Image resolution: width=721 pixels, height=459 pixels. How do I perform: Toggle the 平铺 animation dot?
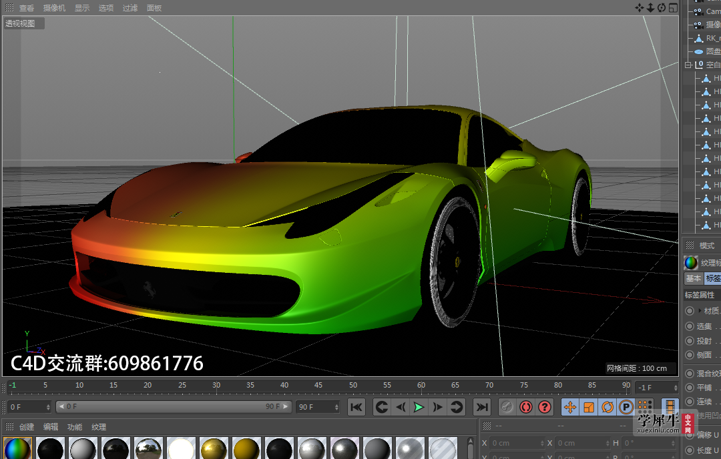[x=689, y=388]
